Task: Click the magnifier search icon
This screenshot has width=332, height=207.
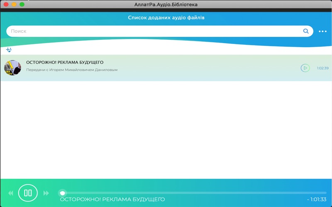Action: click(306, 31)
